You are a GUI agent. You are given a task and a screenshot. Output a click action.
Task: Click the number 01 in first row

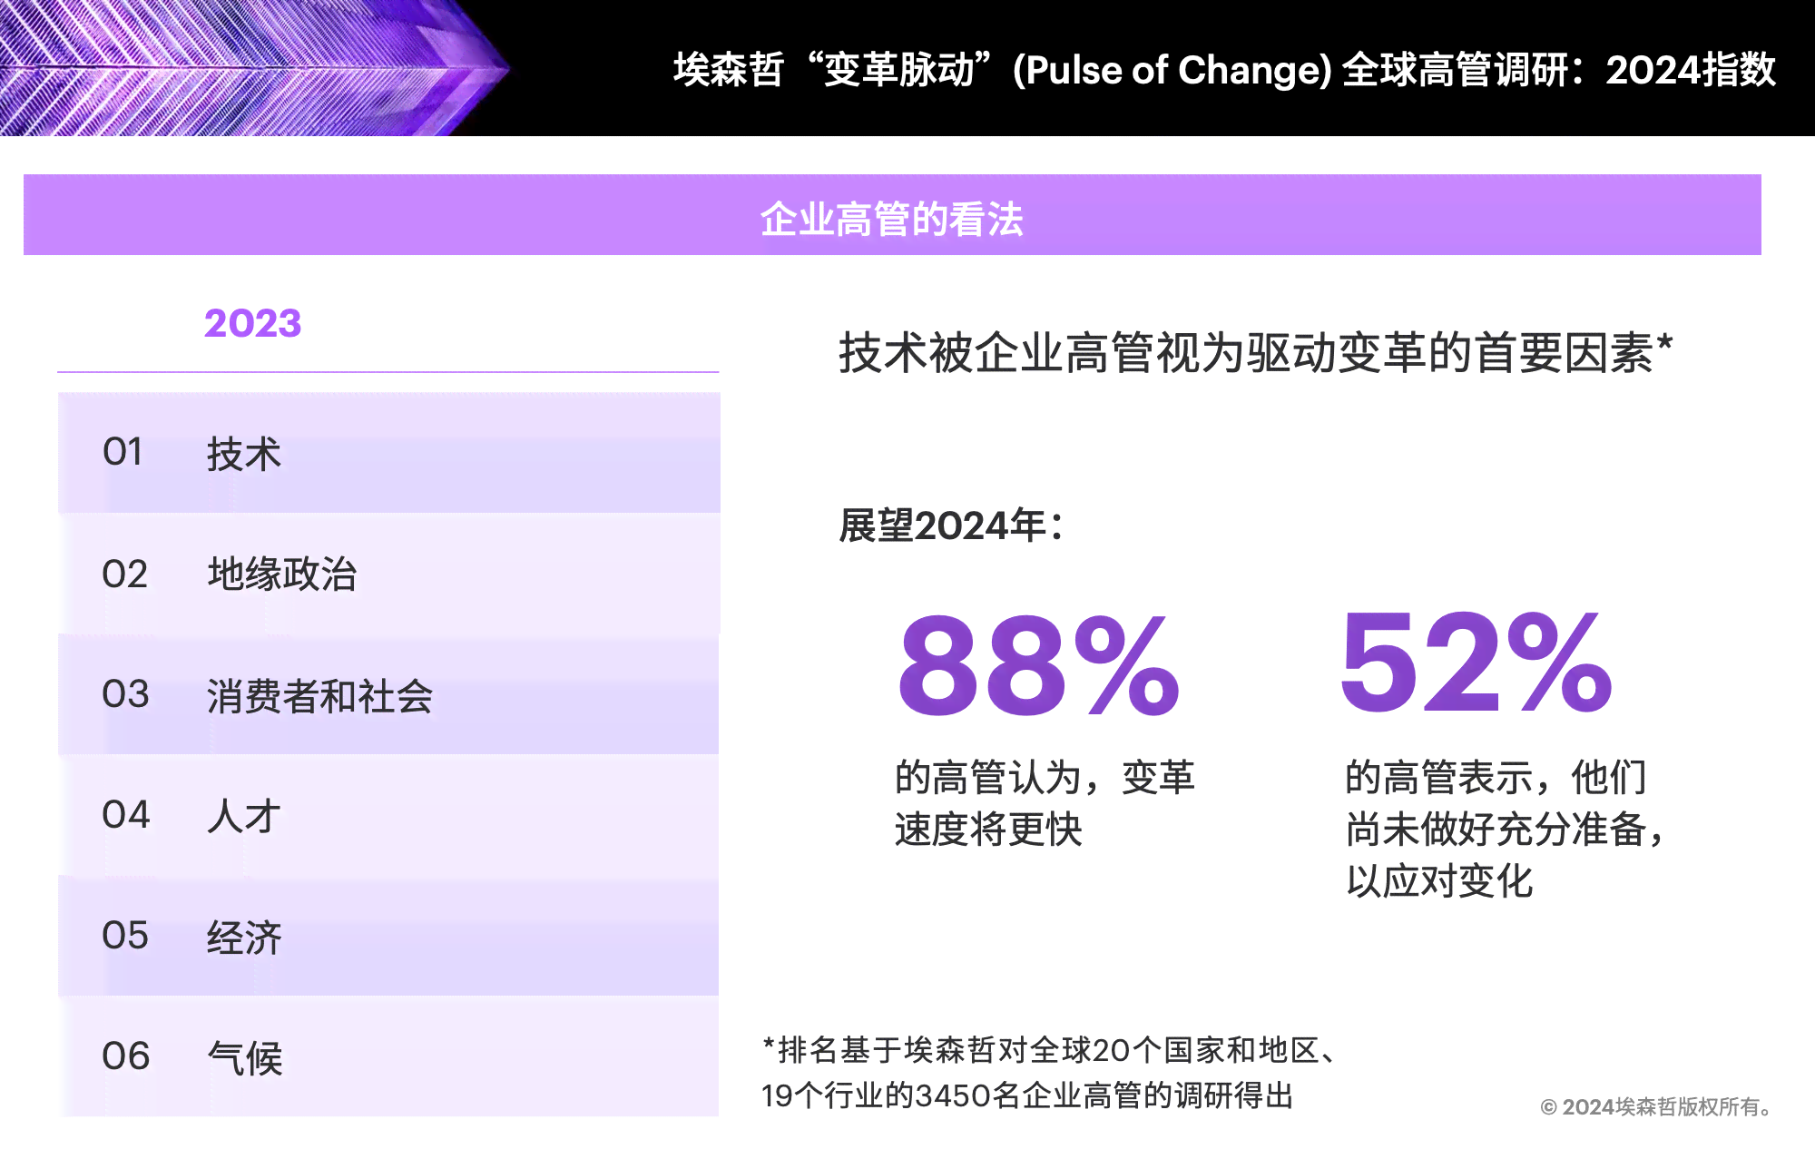click(x=123, y=452)
